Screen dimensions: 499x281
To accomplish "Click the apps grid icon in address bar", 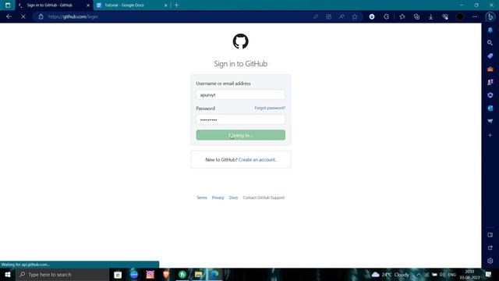I will pos(328,16).
